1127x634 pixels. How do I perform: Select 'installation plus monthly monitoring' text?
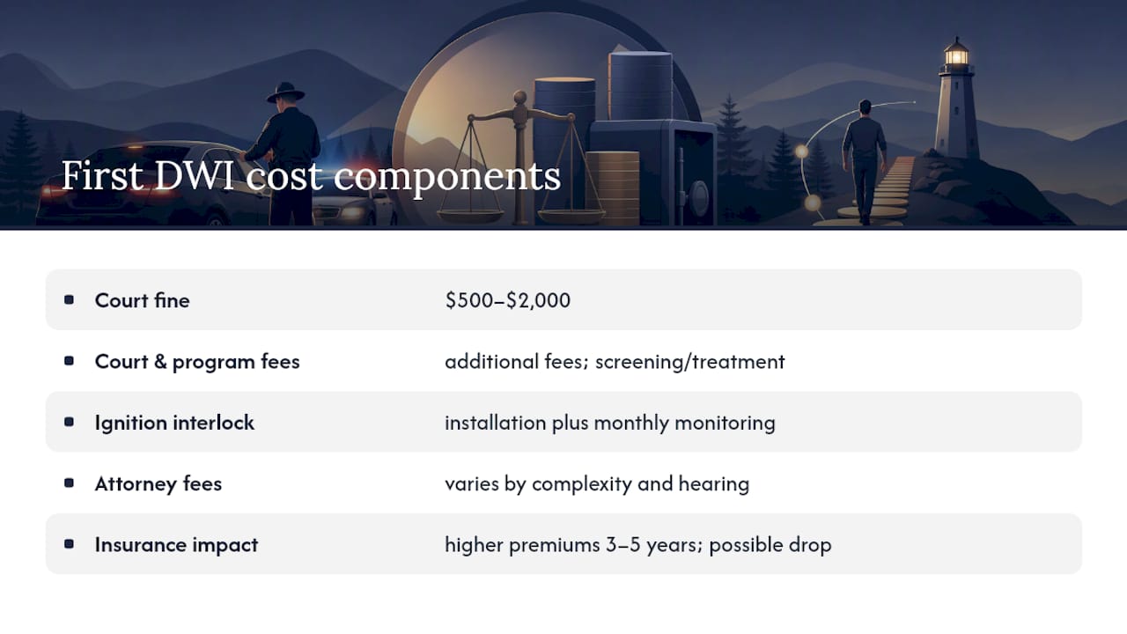point(610,423)
